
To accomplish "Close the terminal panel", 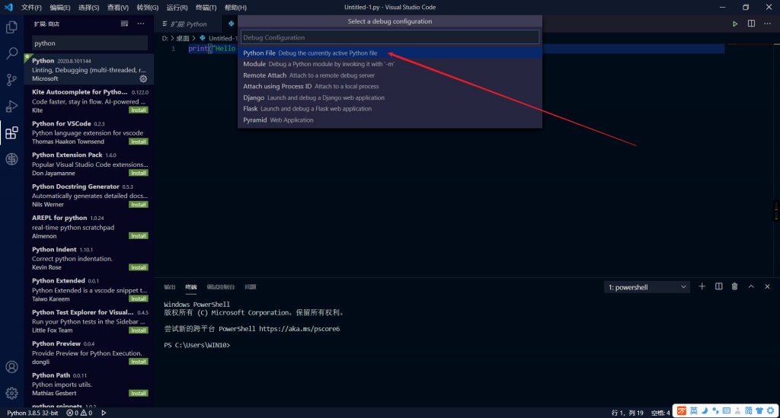I will click(767, 287).
